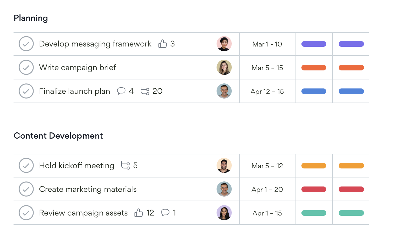Toggle completion for Create marketing materials
The image size is (397, 231).
point(26,189)
